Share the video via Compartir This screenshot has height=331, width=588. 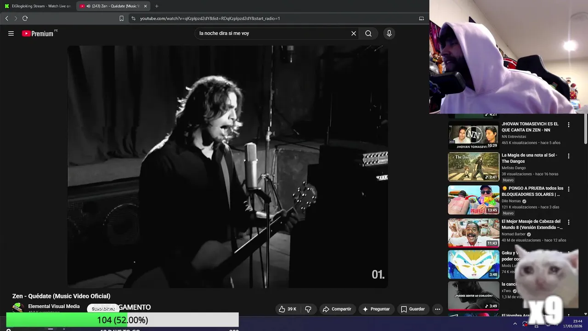(337, 309)
